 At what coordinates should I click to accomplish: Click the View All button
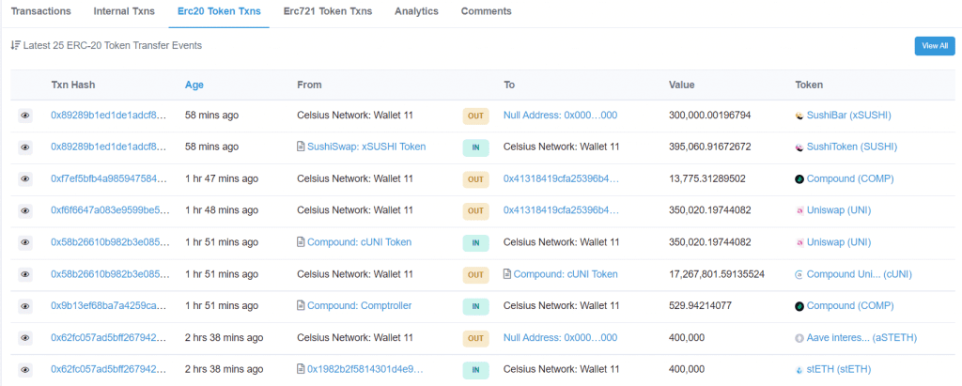tap(935, 46)
